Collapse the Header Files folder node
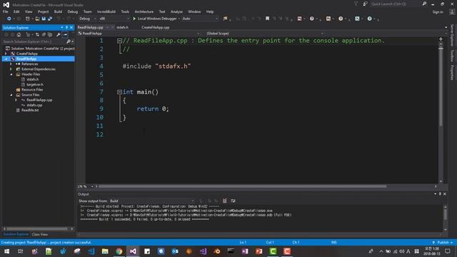This screenshot has width=457, height=257. (x=11, y=74)
